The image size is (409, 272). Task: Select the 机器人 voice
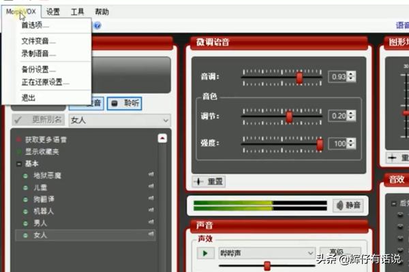[x=44, y=211]
